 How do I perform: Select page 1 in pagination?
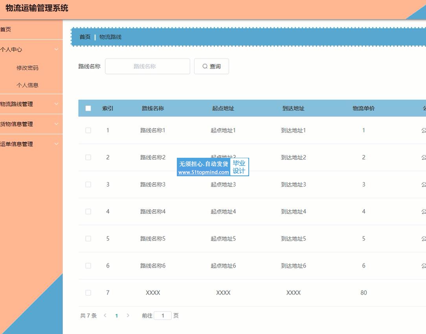pos(116,316)
